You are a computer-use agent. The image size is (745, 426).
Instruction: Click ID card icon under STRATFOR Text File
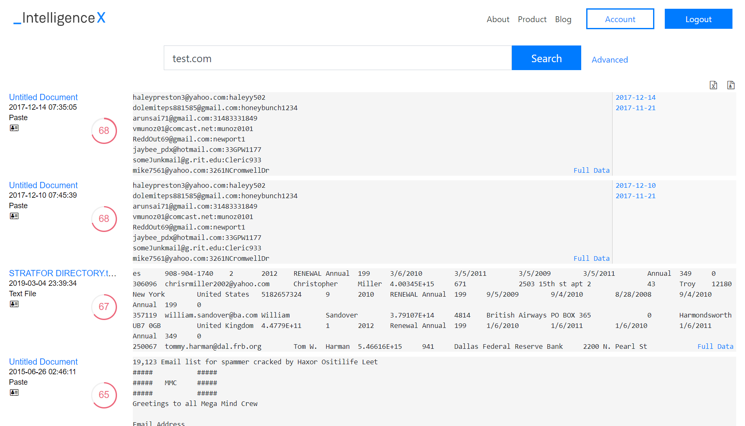click(x=14, y=304)
